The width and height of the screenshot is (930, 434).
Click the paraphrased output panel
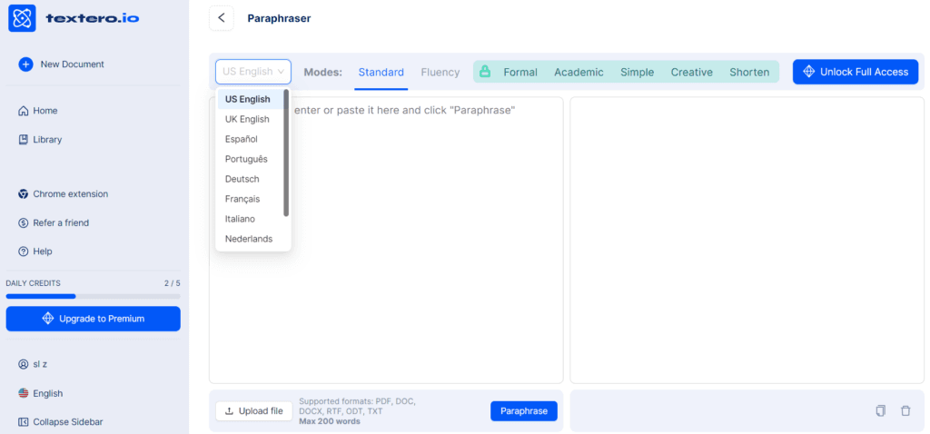click(747, 240)
